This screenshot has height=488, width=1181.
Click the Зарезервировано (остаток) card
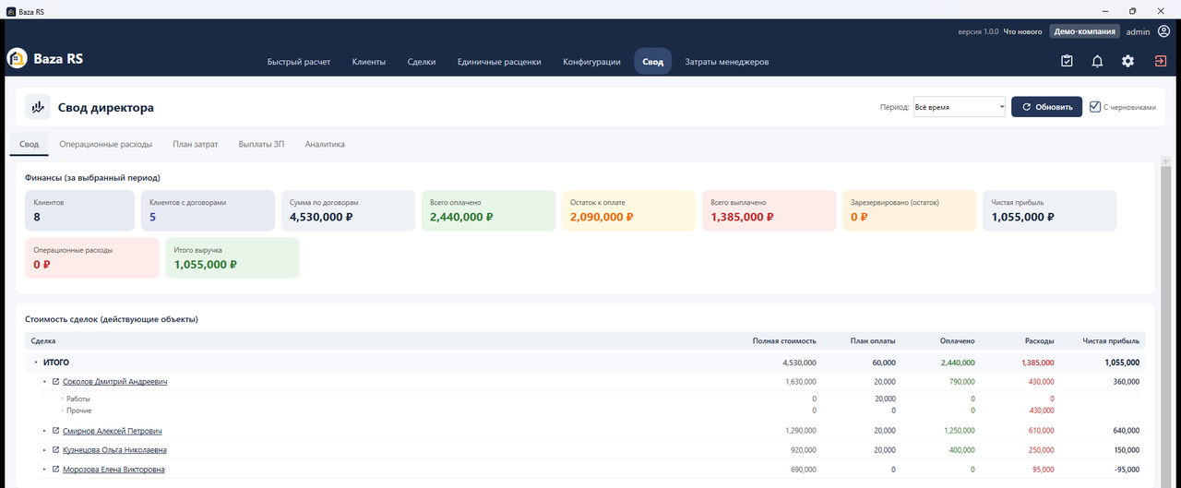pos(909,210)
